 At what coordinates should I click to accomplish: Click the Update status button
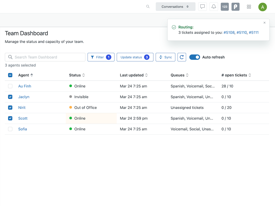tap(135, 57)
